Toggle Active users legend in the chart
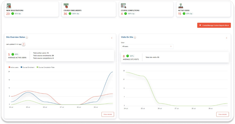The height and width of the screenshot is (124, 235). (14, 67)
